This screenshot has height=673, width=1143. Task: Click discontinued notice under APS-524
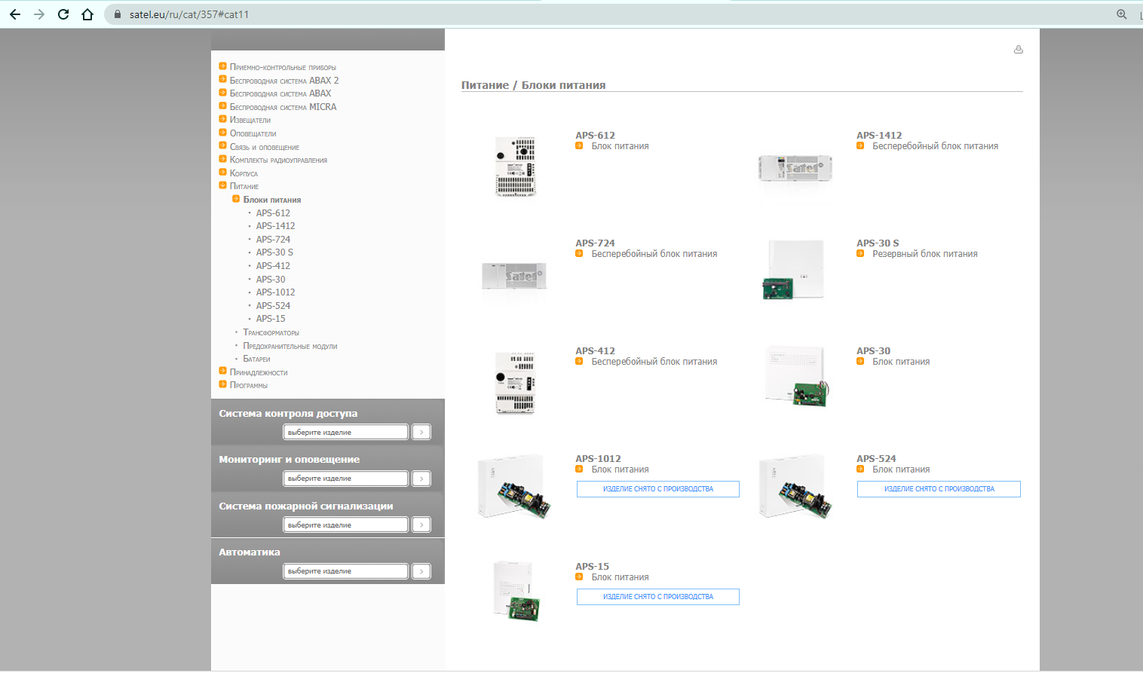[x=939, y=489]
